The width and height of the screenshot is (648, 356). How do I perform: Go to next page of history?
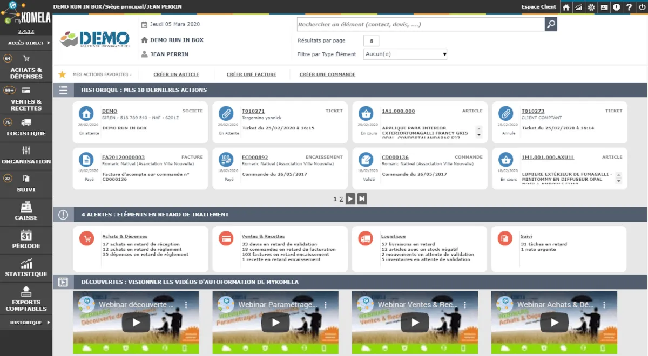click(350, 199)
